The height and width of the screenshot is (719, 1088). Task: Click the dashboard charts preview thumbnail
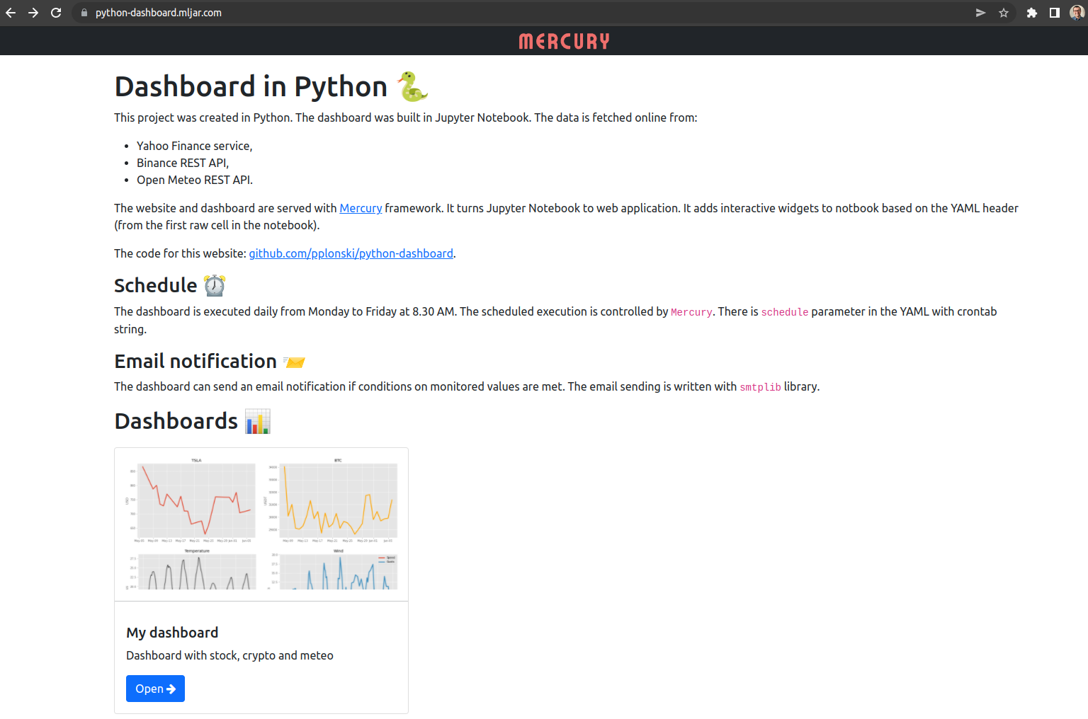point(261,524)
